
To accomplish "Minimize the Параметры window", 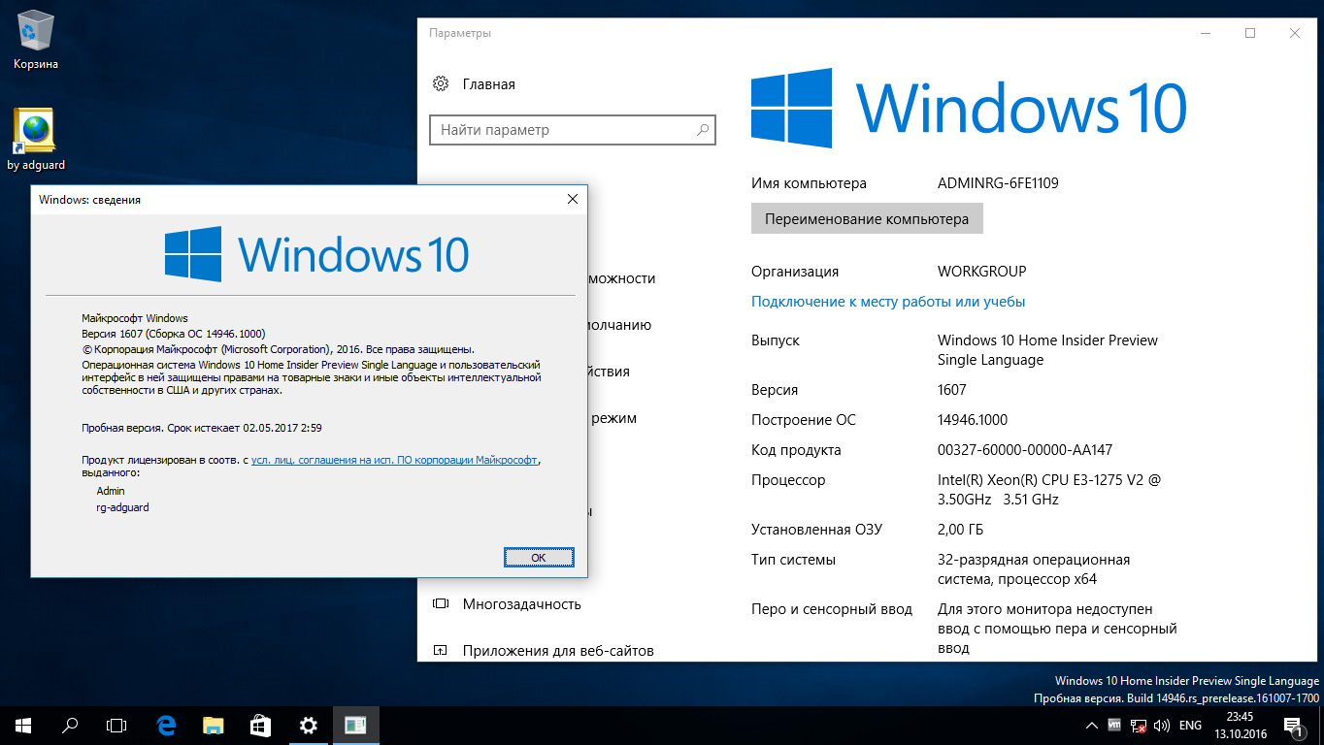I will (1206, 33).
